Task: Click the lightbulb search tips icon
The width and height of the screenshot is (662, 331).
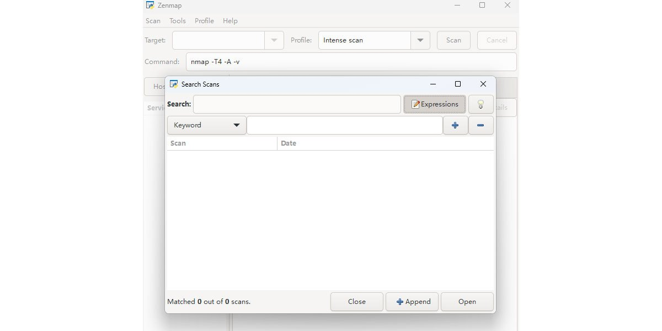Action: click(x=481, y=104)
